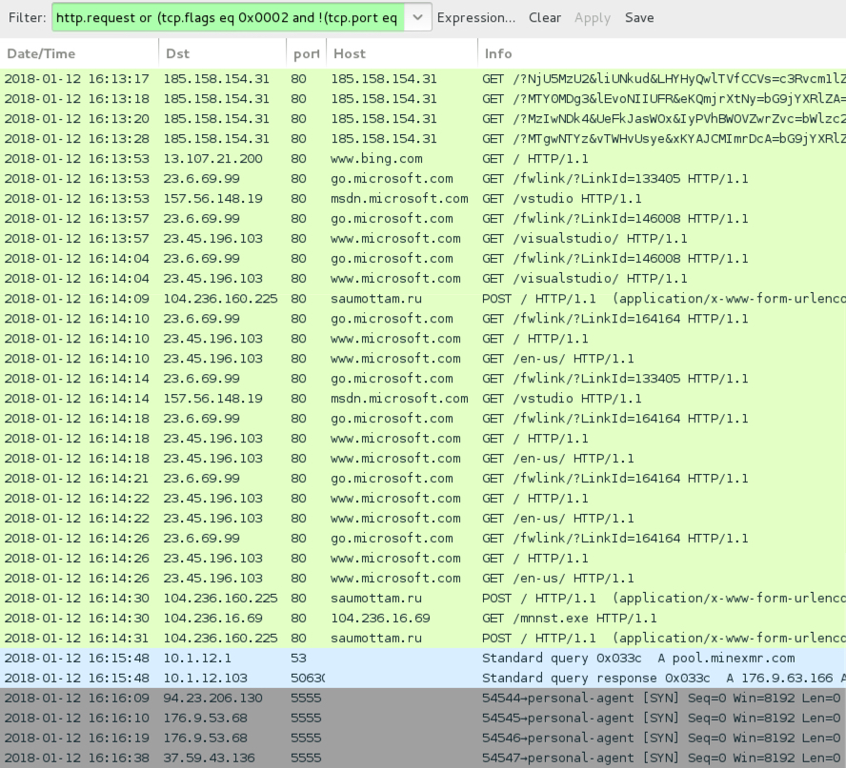Image resolution: width=846 pixels, height=768 pixels.
Task: Open the filter history dropdown arrow
Action: 417,17
